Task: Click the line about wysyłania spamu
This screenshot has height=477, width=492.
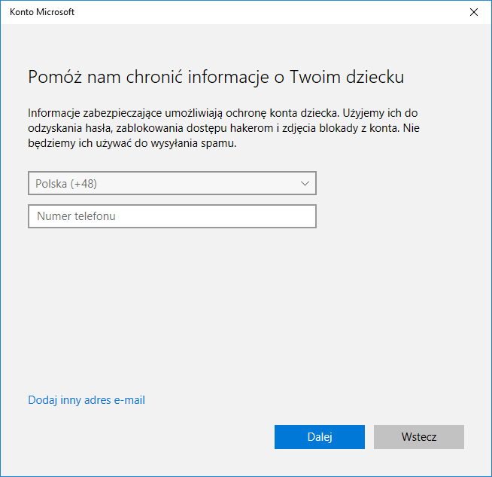Action: tap(132, 144)
